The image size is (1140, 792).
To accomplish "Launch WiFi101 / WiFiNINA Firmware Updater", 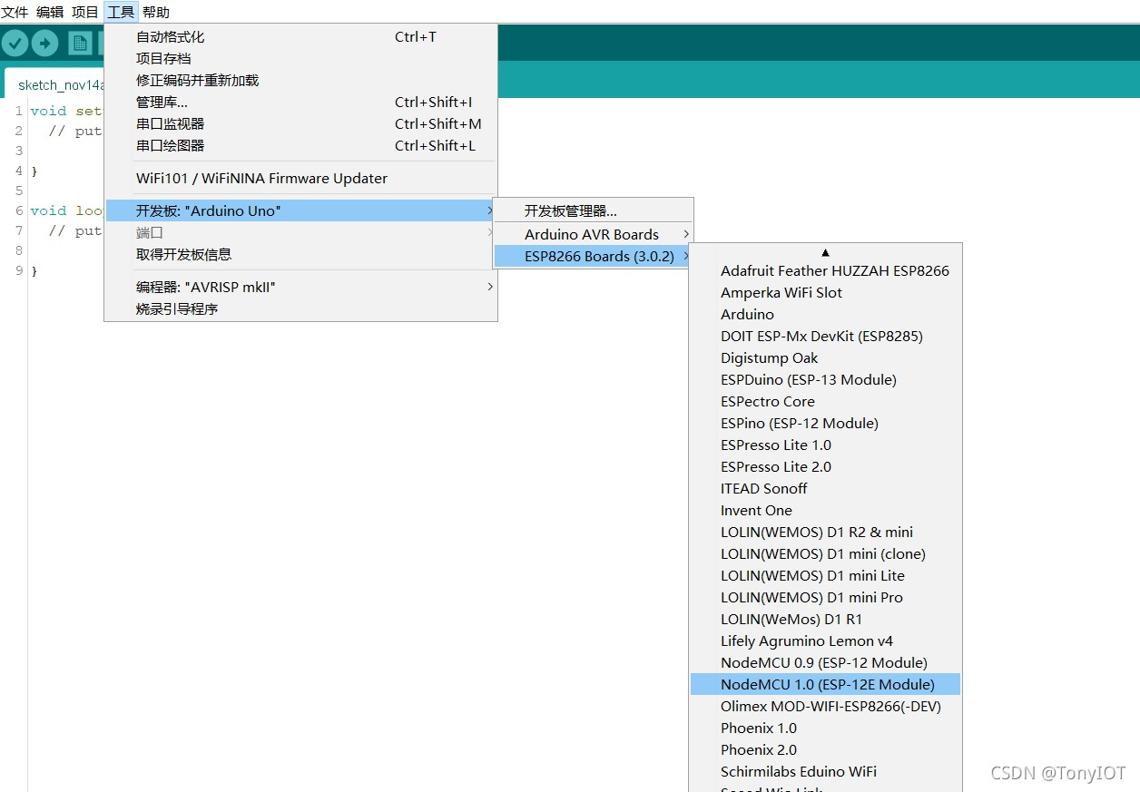I will coord(301,179).
